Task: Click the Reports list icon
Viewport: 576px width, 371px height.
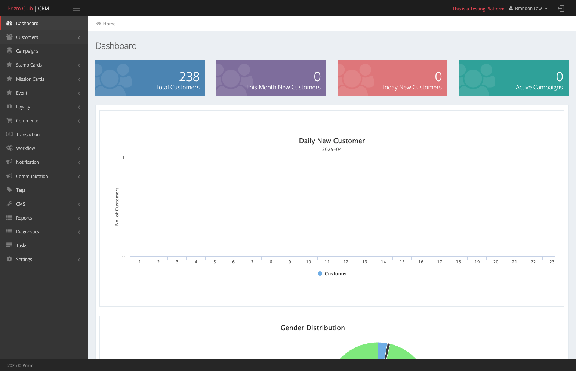Action: (x=9, y=218)
